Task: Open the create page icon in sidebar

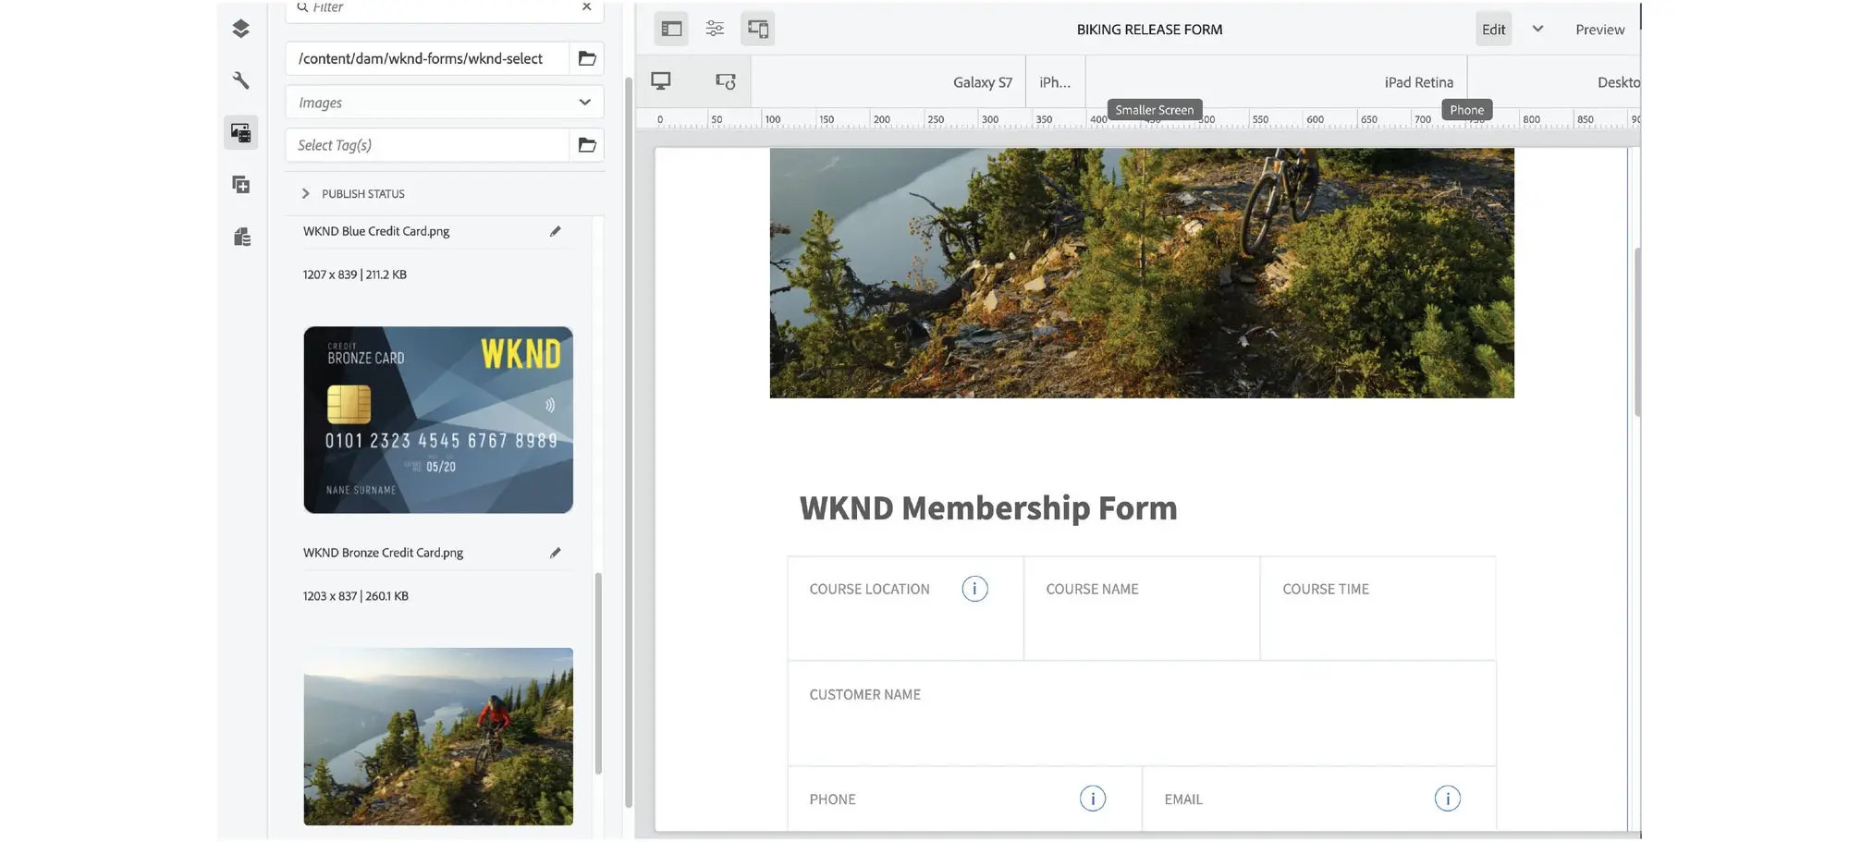Action: point(240,184)
